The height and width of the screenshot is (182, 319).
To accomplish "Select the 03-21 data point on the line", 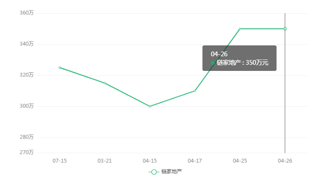I will 105,83.
